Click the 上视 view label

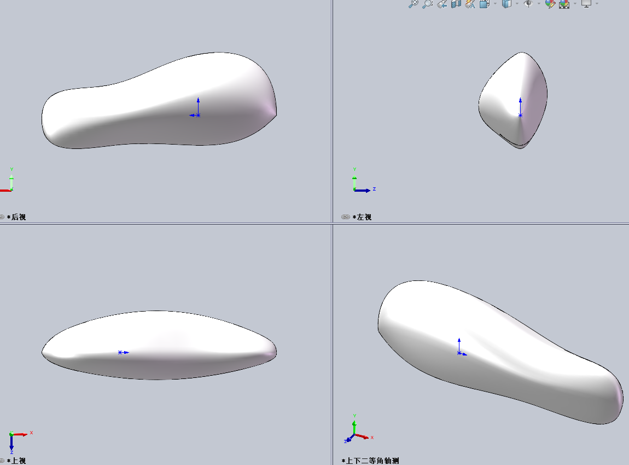(16, 461)
